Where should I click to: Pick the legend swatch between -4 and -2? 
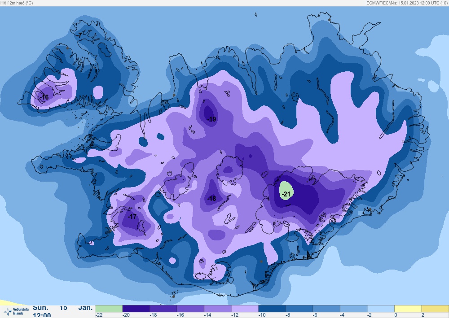coord(354,309)
